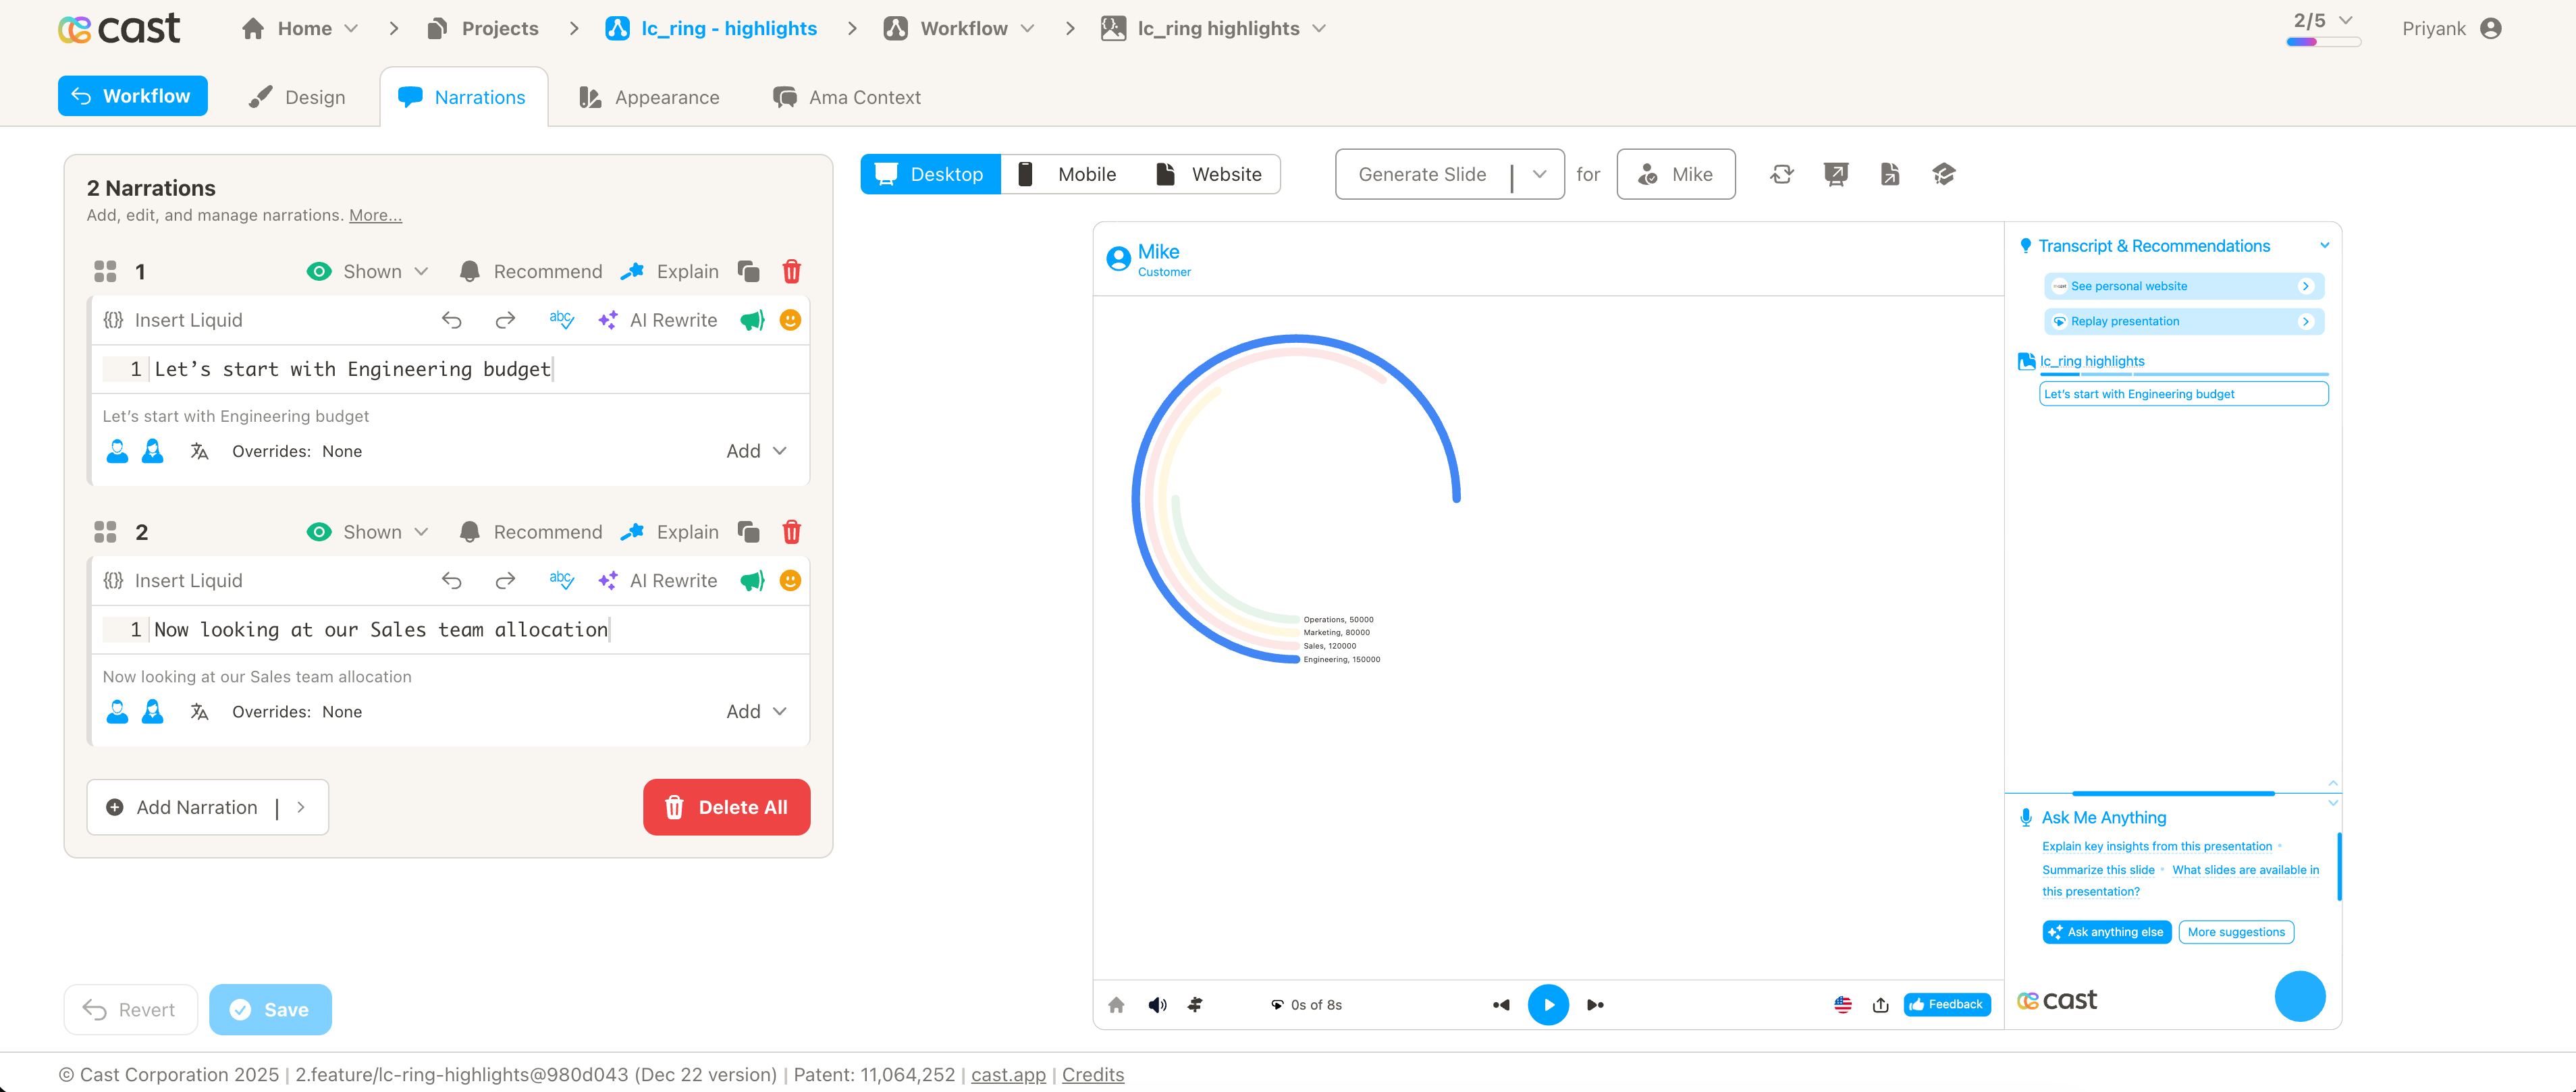Click the Delete All button
Viewport: 2576px width, 1092px height.
(x=726, y=807)
